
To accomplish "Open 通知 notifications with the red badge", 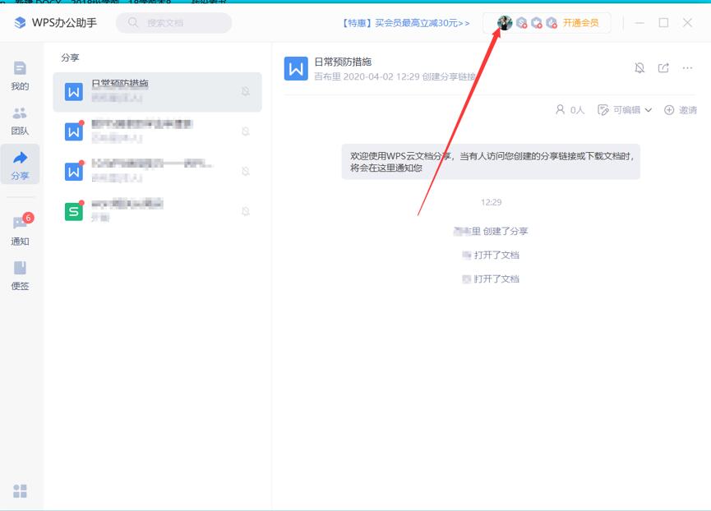I will (21, 230).
